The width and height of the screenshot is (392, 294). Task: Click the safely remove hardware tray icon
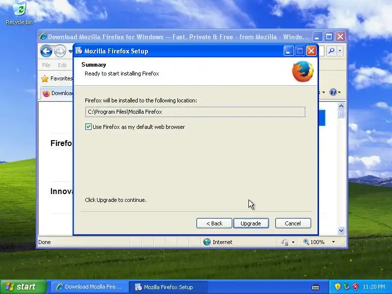point(346,287)
